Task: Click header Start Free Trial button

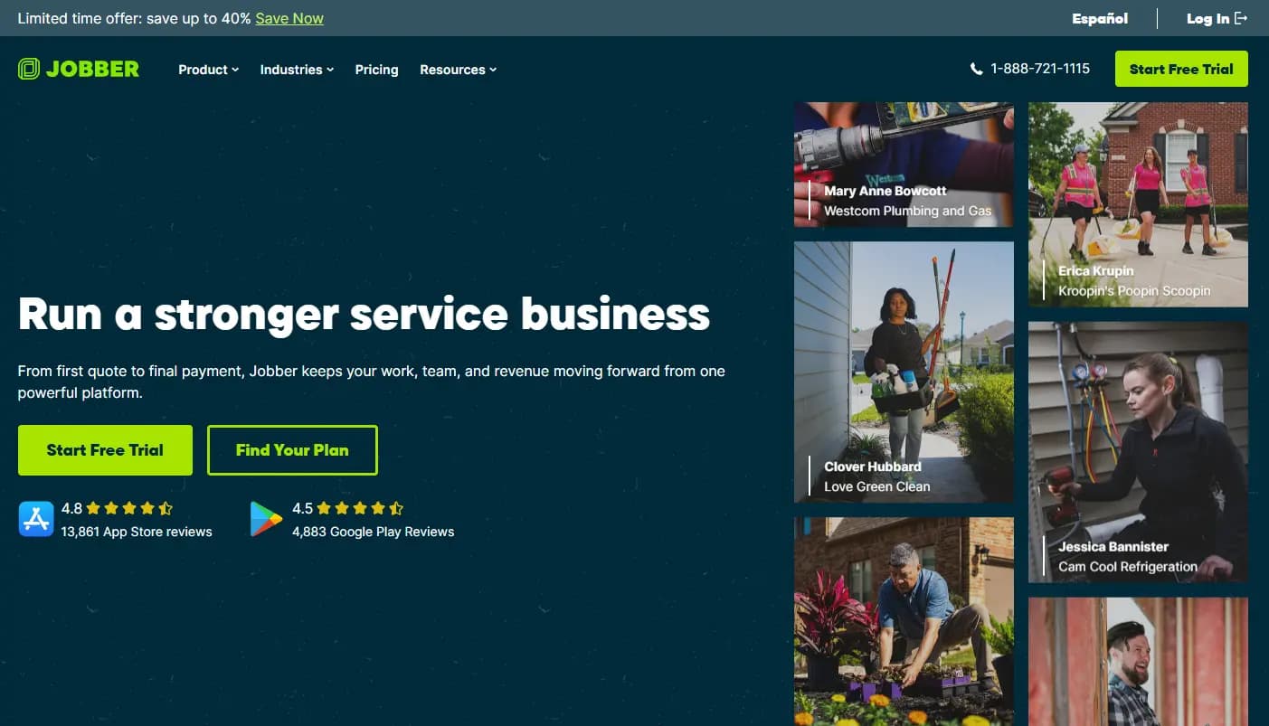Action: [1181, 69]
